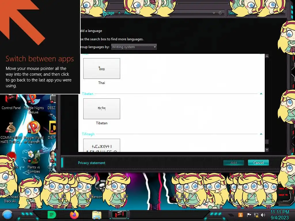Click the Control Panel search box
Image resolution: width=295 pixels, height=221 pixels.
(x=256, y=13)
